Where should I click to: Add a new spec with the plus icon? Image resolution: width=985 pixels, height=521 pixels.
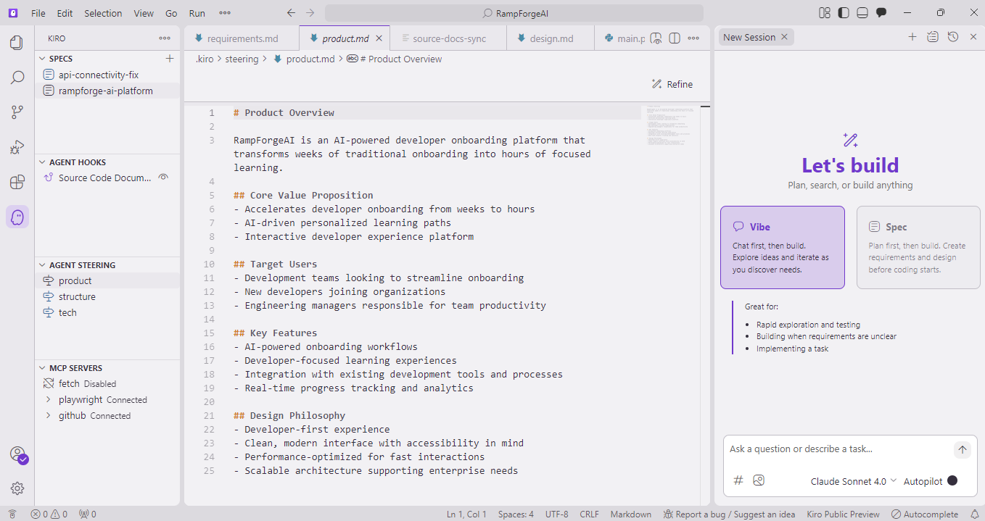click(x=170, y=59)
